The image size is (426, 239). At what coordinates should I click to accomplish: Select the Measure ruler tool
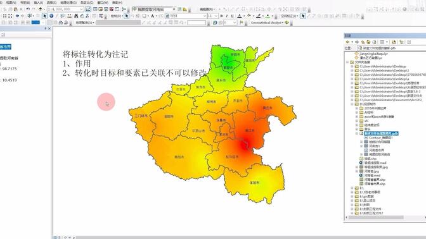69,16
